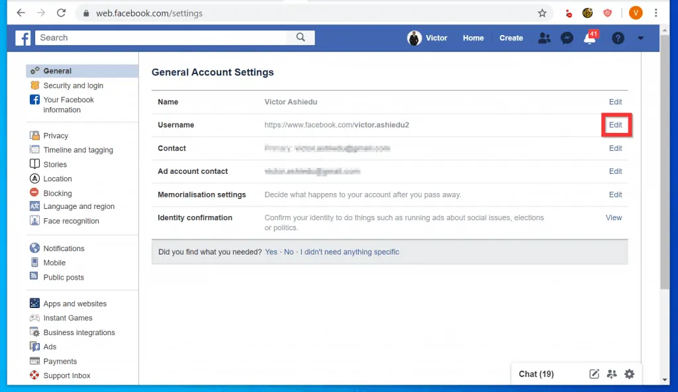Expand the Chat (19) panel
The width and height of the screenshot is (678, 392).
(536, 374)
